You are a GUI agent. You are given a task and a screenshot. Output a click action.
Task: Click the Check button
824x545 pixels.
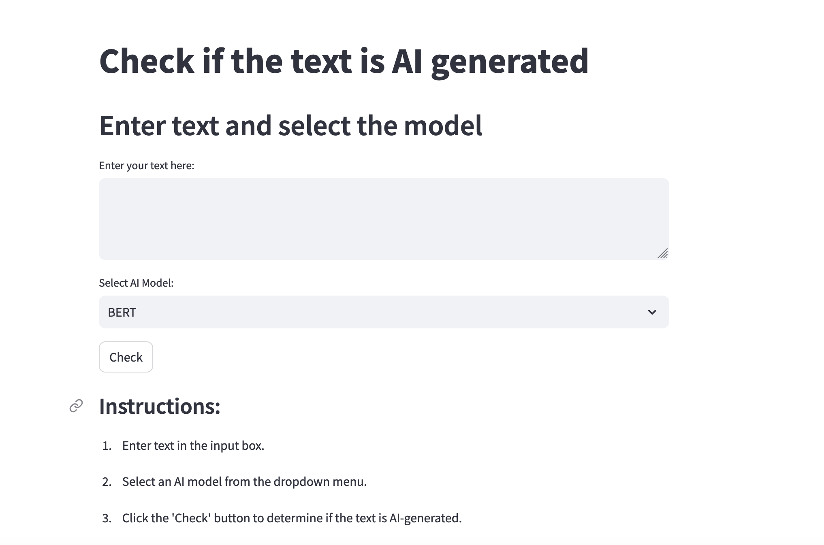tap(126, 357)
